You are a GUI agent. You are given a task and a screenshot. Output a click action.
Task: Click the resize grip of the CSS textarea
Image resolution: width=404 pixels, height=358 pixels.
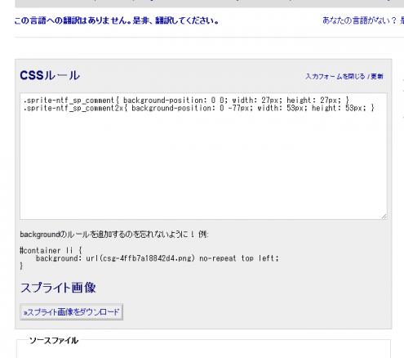coord(384,217)
